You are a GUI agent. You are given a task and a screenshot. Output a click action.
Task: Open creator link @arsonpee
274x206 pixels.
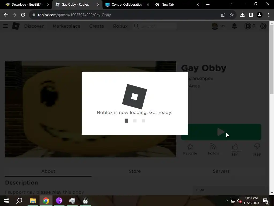coord(201,79)
